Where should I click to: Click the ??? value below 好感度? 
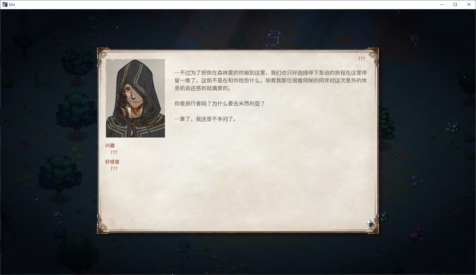click(x=114, y=169)
